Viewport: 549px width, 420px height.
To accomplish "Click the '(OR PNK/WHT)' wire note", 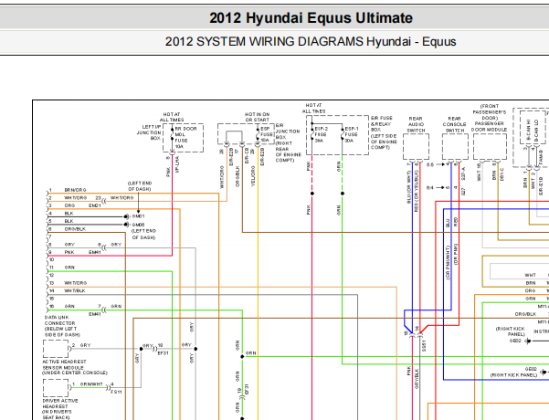I will point(448,263).
